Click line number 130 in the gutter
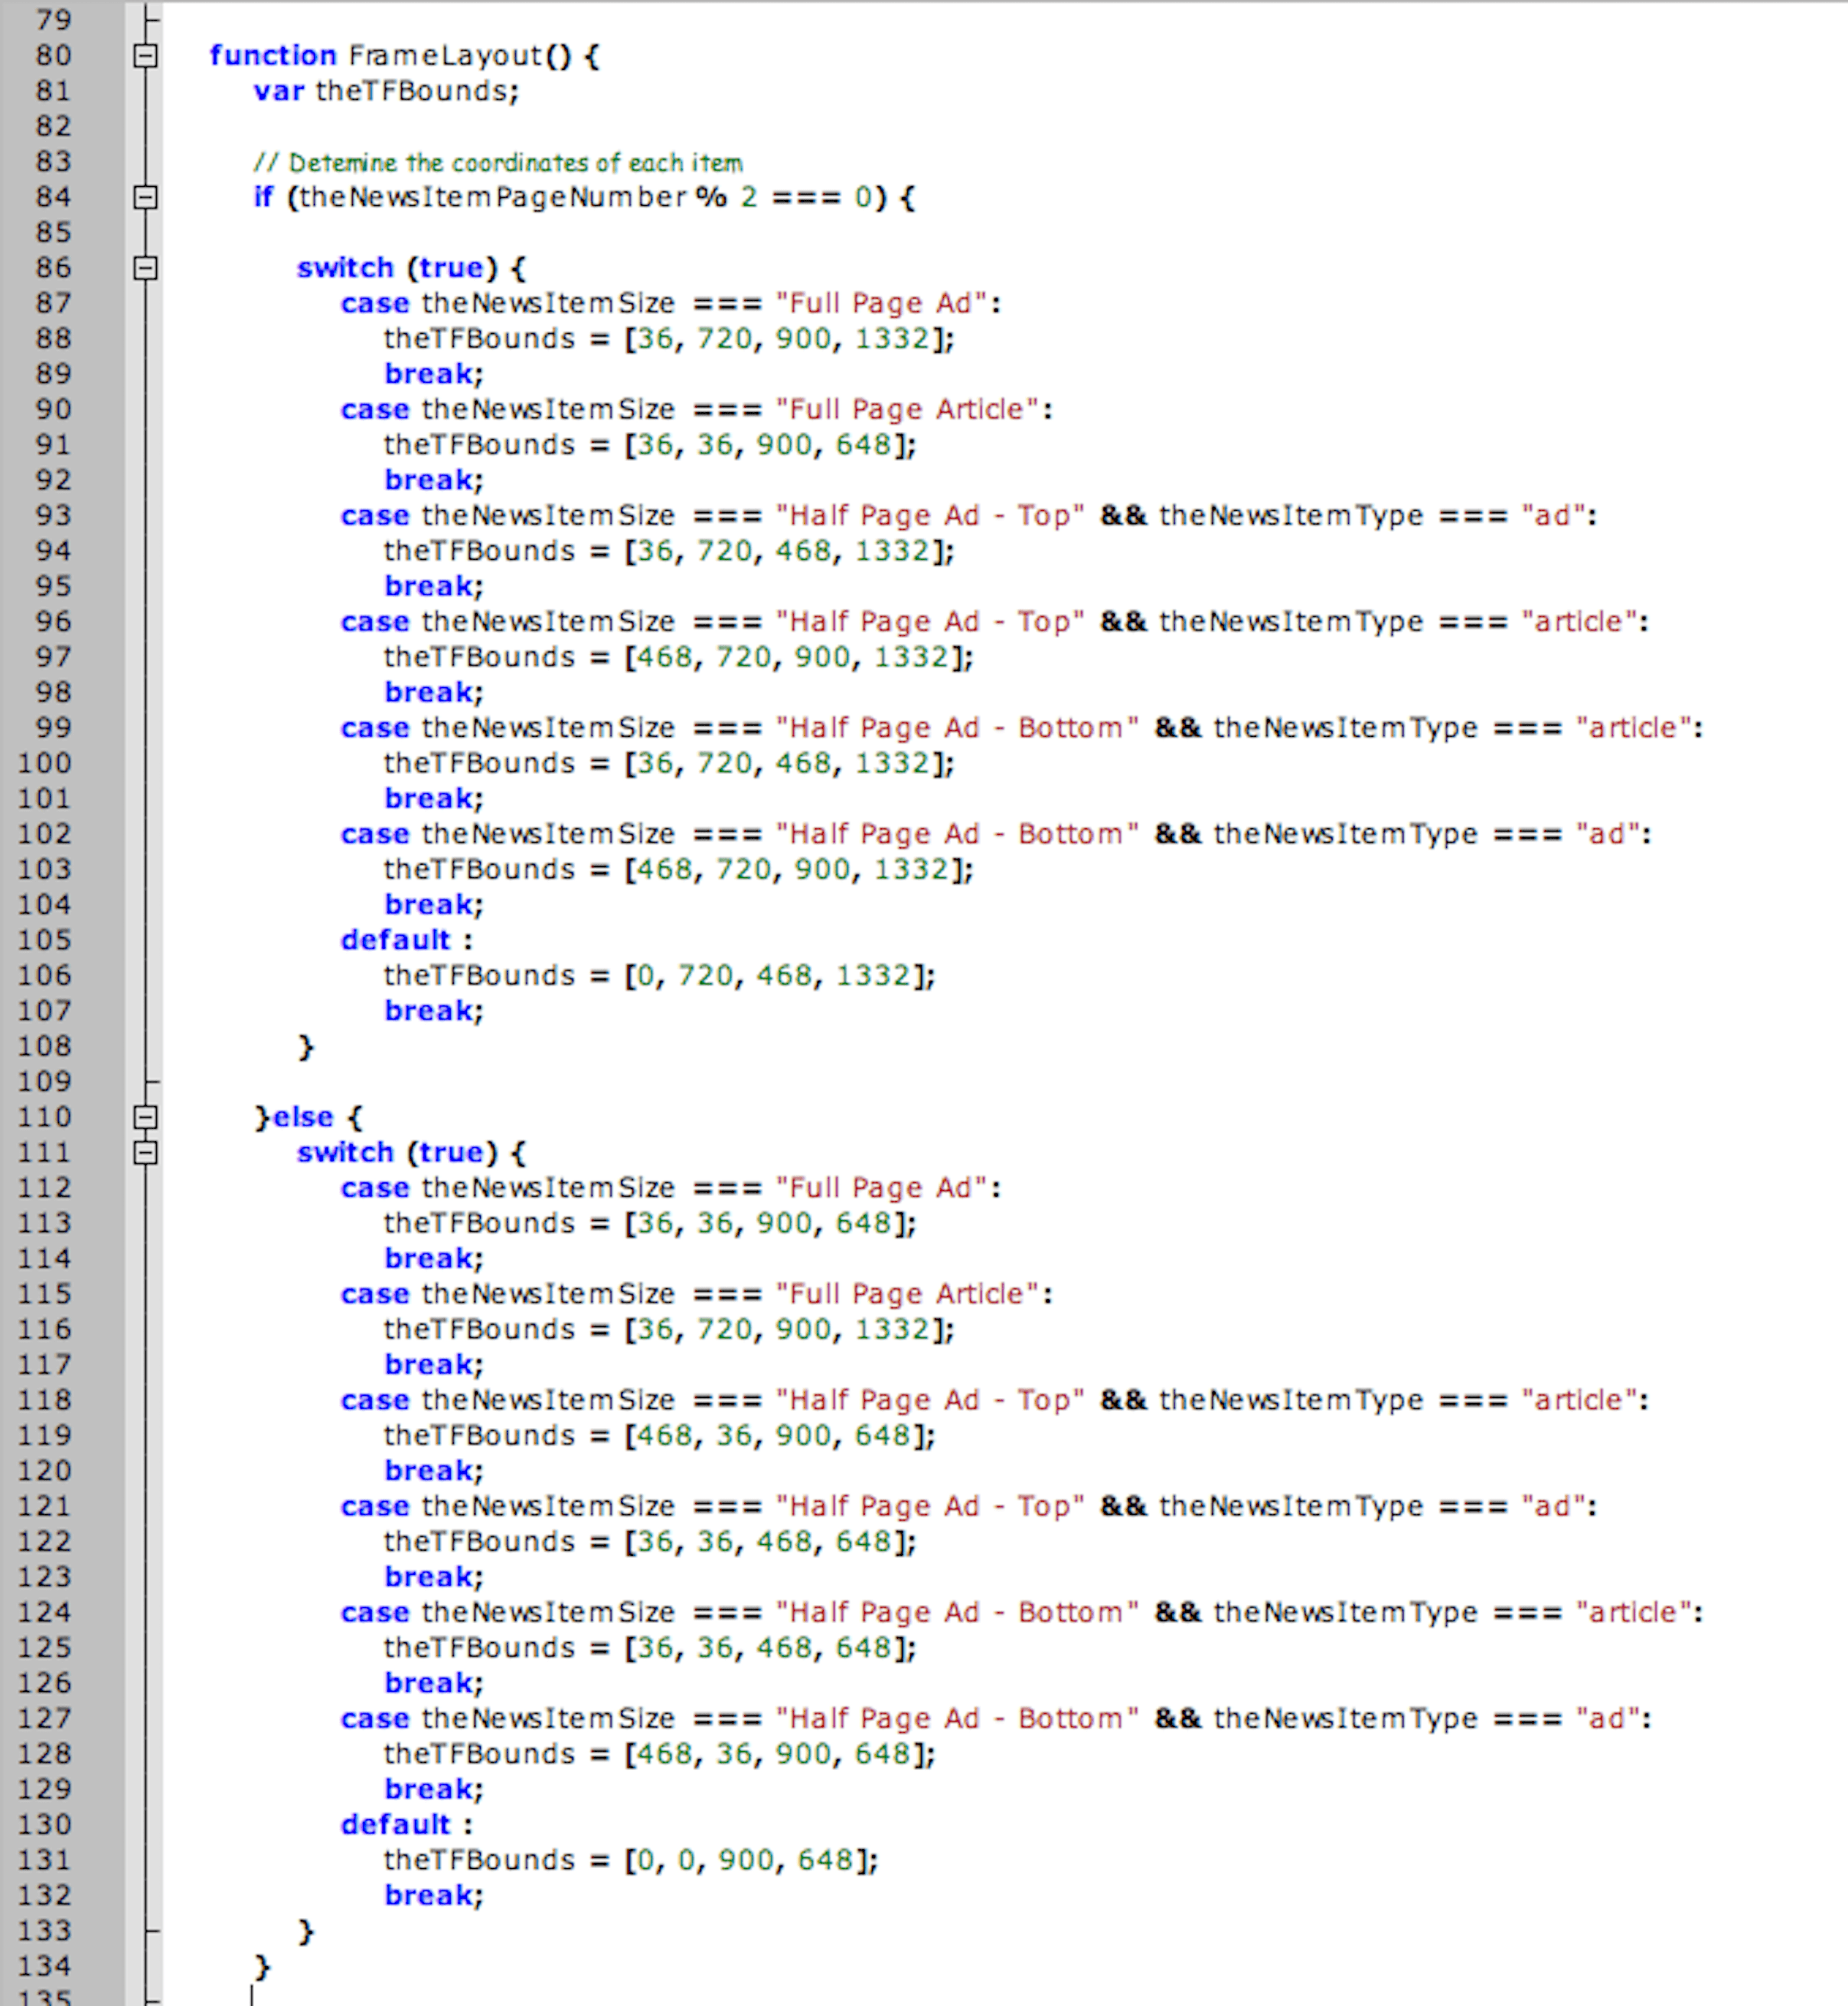Image resolution: width=1848 pixels, height=2006 pixels. tap(45, 1825)
